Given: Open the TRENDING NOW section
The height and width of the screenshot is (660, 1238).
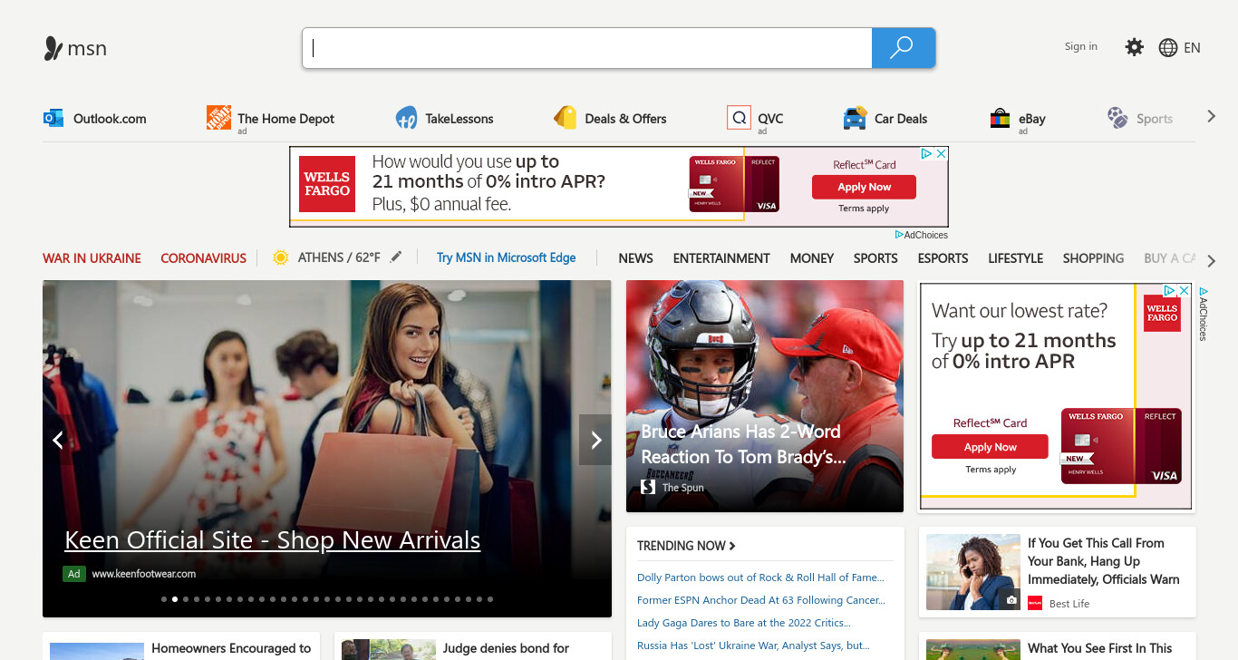Looking at the screenshot, I should click(x=686, y=546).
